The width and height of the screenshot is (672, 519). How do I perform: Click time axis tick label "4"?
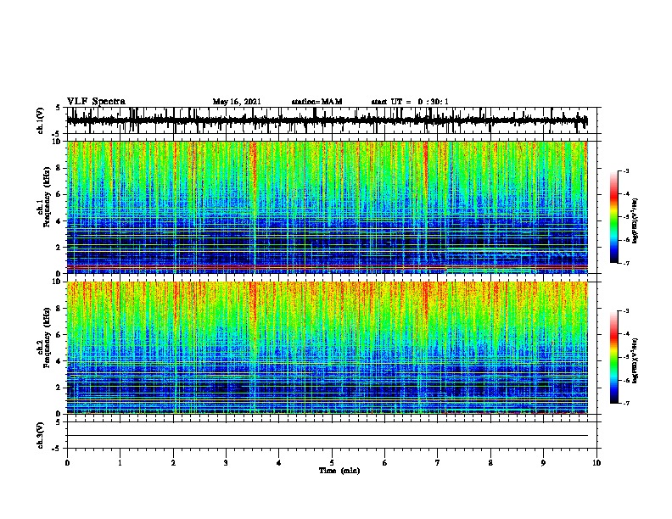279,463
